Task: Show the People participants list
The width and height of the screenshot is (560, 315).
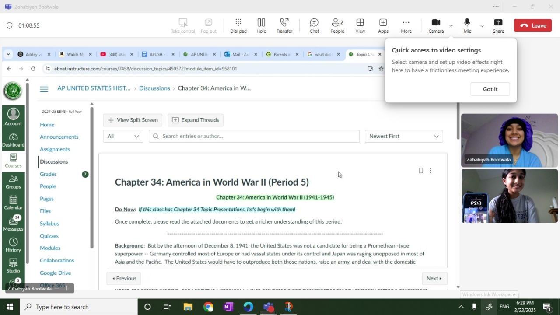Action: point(337,26)
